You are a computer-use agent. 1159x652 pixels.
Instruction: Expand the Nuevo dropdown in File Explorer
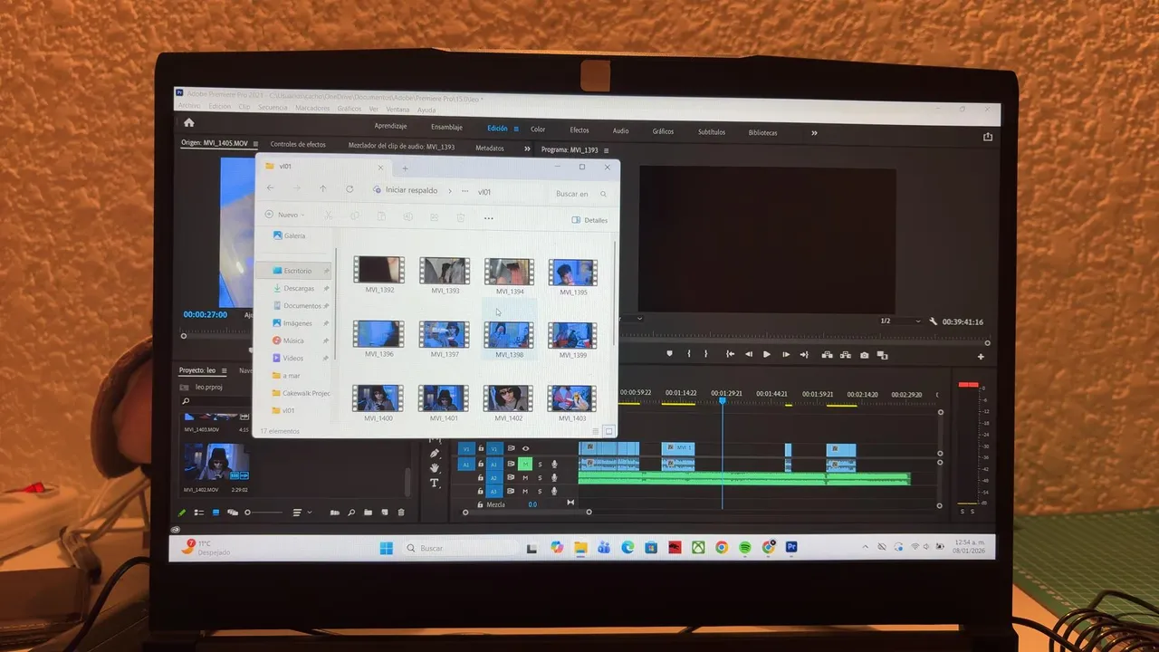pos(285,215)
